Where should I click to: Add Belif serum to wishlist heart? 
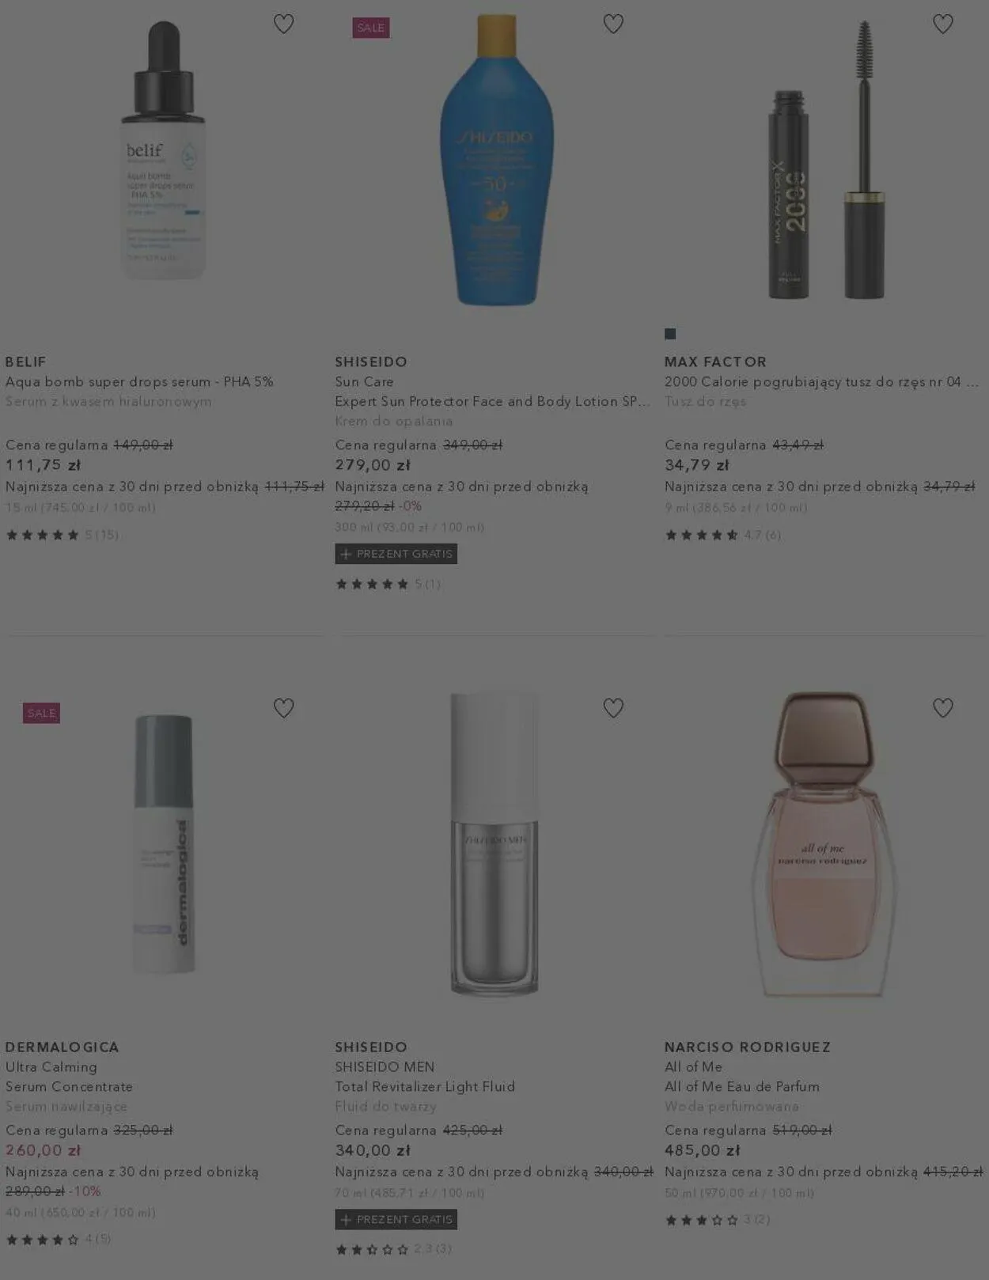pyautogui.click(x=283, y=24)
